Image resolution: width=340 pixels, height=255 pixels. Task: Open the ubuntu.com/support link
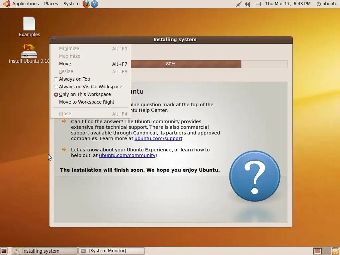pos(158,138)
